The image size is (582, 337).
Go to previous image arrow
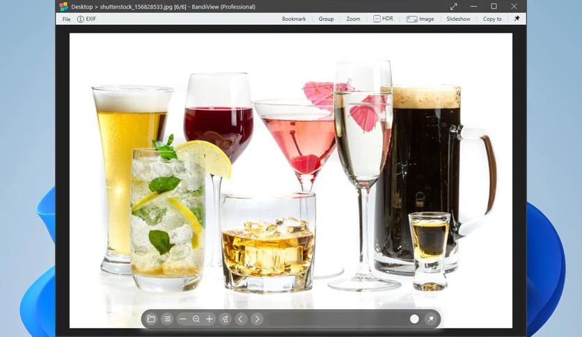coord(240,319)
